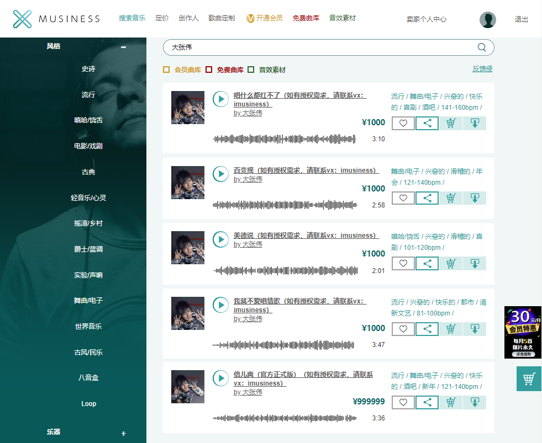Open the 美德说 song title link

pyautogui.click(x=306, y=236)
